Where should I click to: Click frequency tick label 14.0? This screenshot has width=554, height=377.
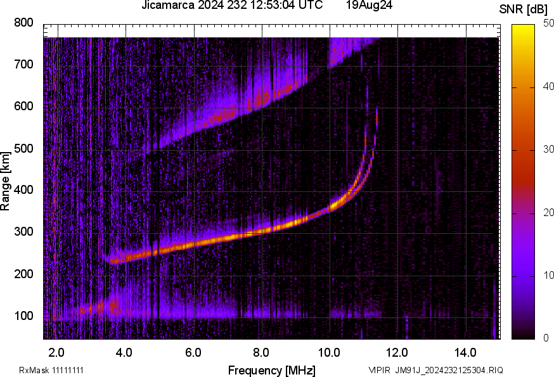(x=465, y=353)
